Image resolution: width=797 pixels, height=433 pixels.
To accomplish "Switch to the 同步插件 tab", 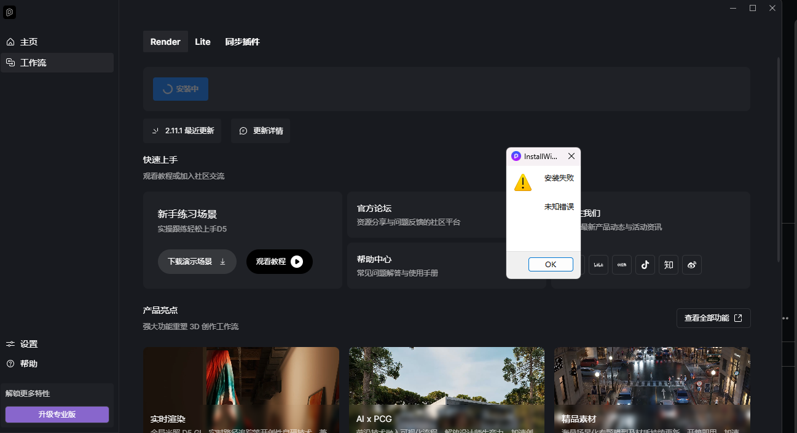I will click(242, 42).
